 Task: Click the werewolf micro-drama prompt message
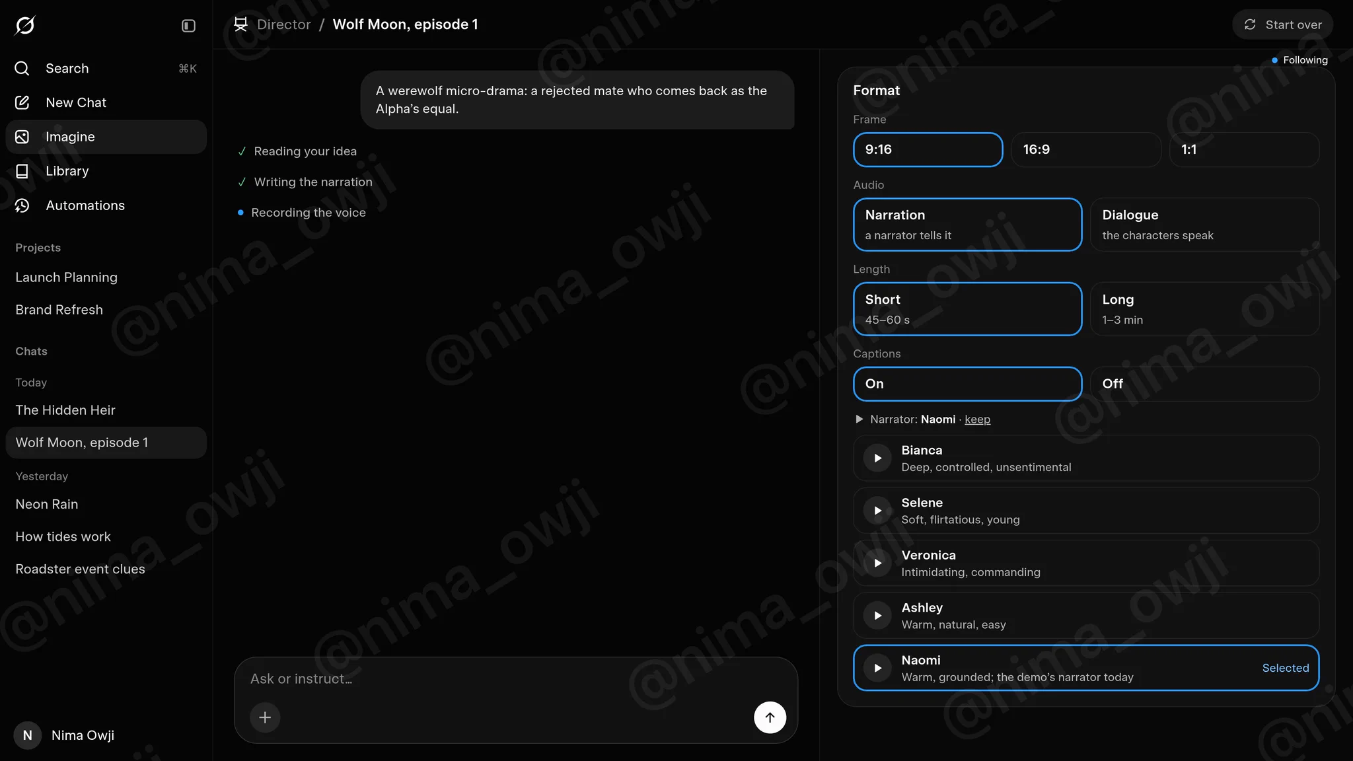[x=577, y=100]
